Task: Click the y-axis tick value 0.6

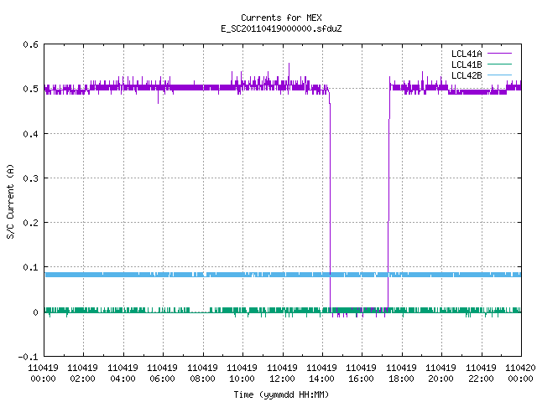Action: pyautogui.click(x=30, y=44)
